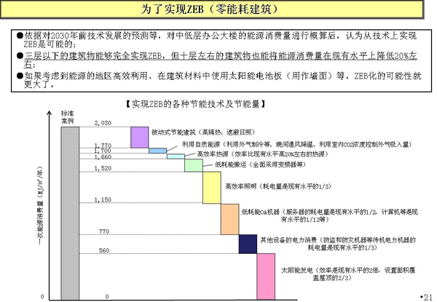Click the chart heading 实现ZEB的各种节能技术及节能量
This screenshot has width=437, height=302.
195,104
